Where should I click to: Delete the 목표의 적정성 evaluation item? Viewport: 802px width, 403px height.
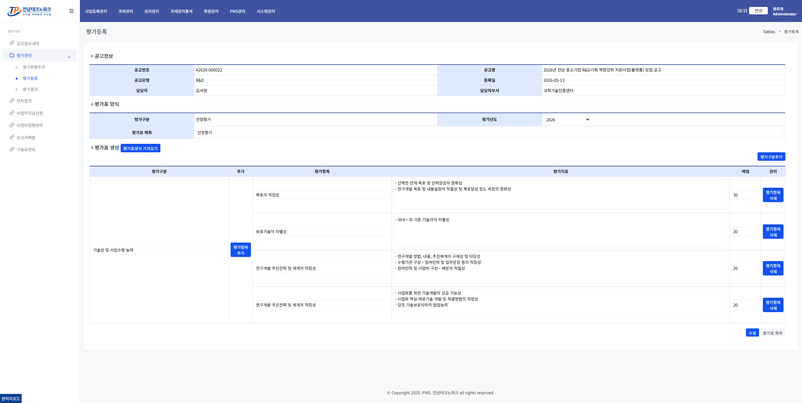773,195
